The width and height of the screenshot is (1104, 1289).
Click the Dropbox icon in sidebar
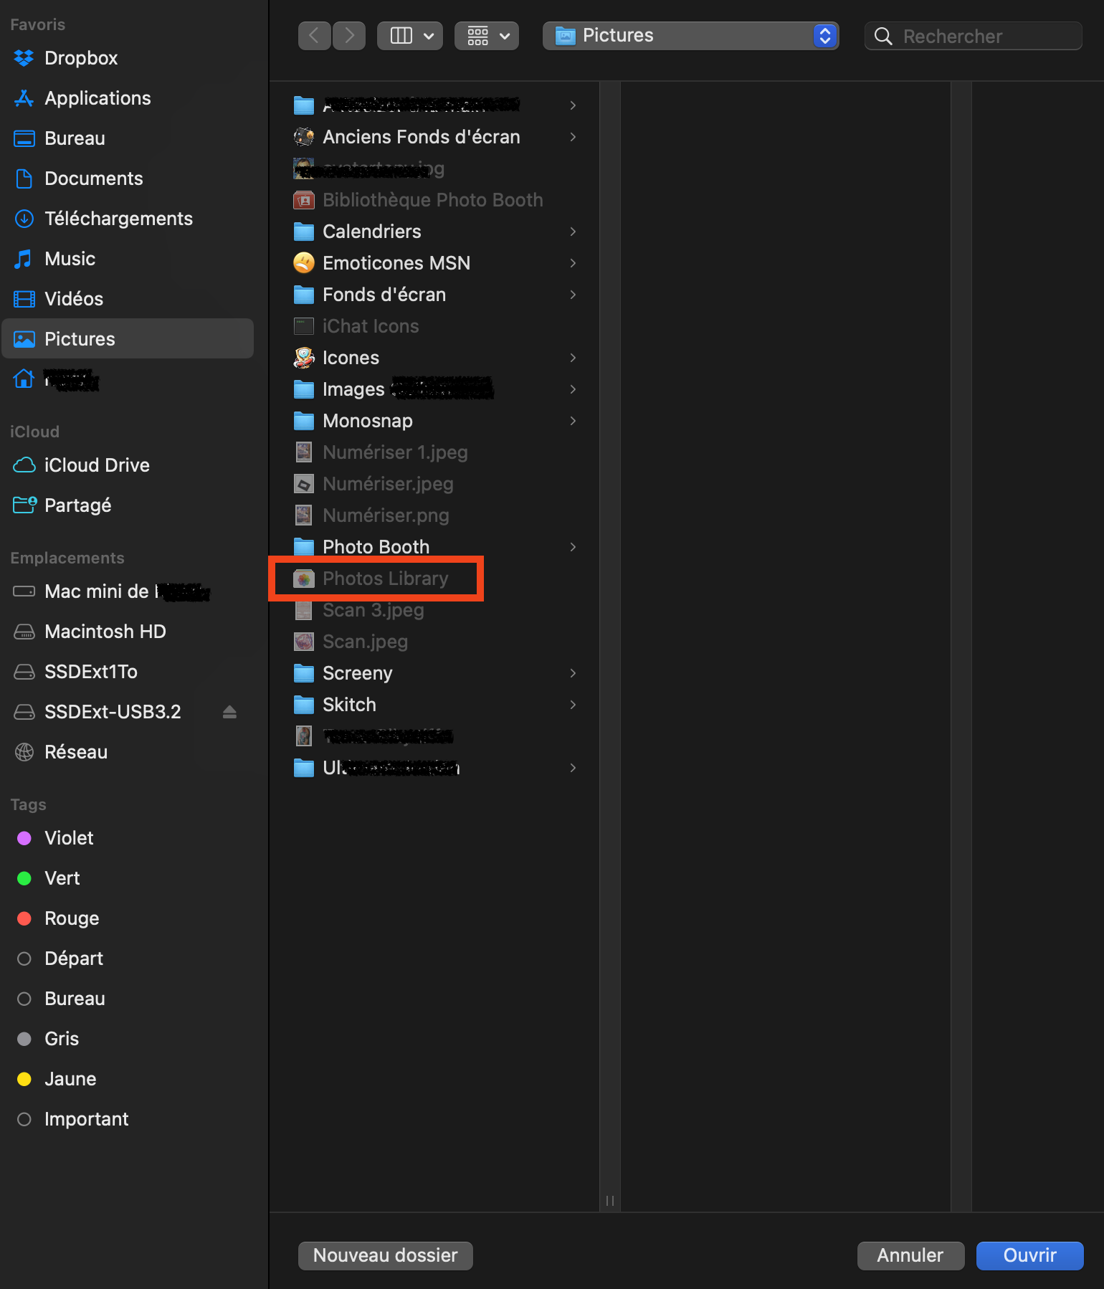[x=24, y=58]
